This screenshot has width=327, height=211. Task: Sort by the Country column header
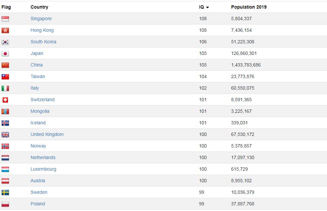click(39, 7)
